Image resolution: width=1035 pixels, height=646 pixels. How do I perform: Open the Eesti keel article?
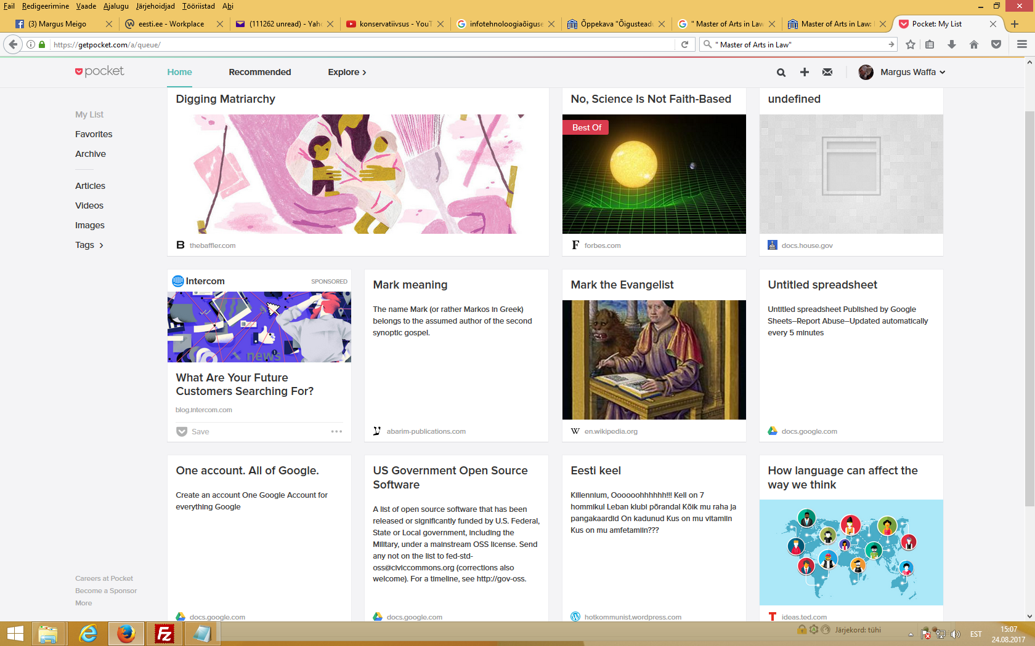[x=596, y=471]
